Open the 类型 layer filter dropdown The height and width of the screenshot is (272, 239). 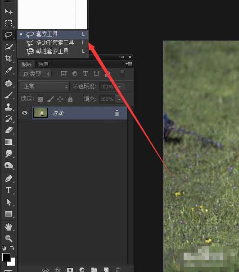point(36,74)
